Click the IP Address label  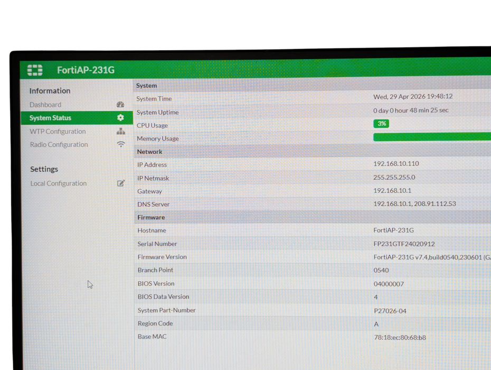pyautogui.click(x=152, y=164)
